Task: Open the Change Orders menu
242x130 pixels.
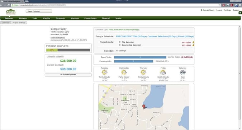Action: tap(90, 18)
